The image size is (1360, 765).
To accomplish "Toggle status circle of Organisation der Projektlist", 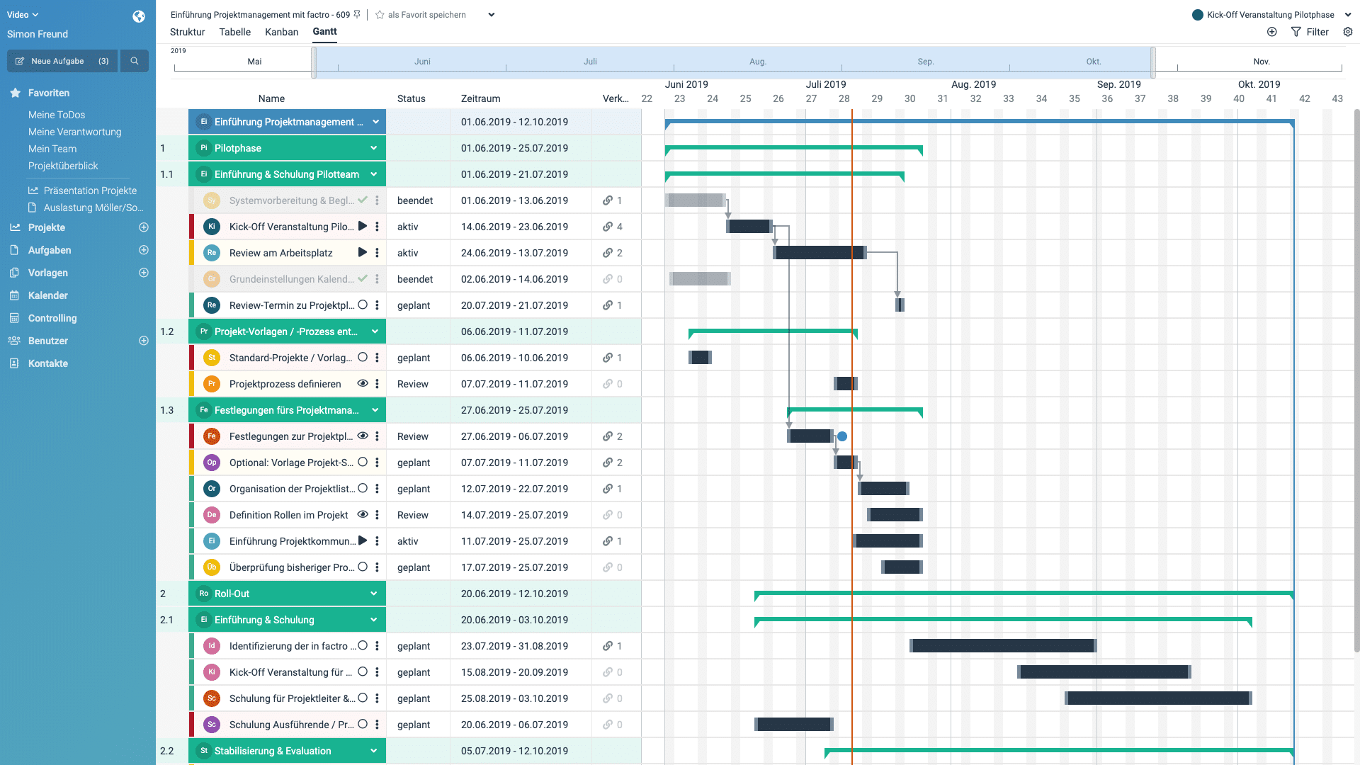I will tap(363, 488).
